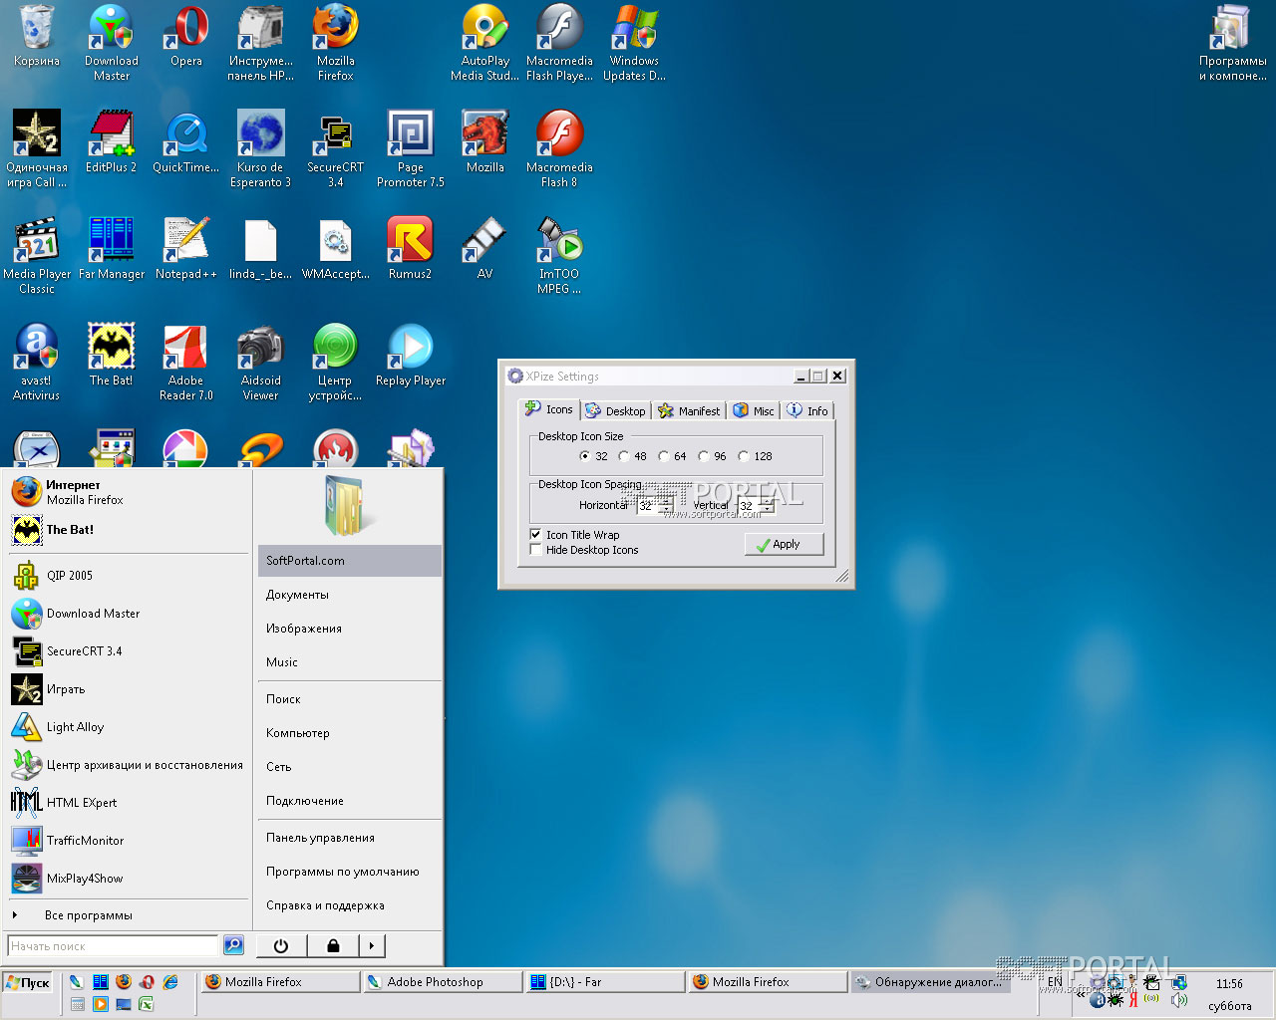Lock the computer with the padlock button

[333, 946]
